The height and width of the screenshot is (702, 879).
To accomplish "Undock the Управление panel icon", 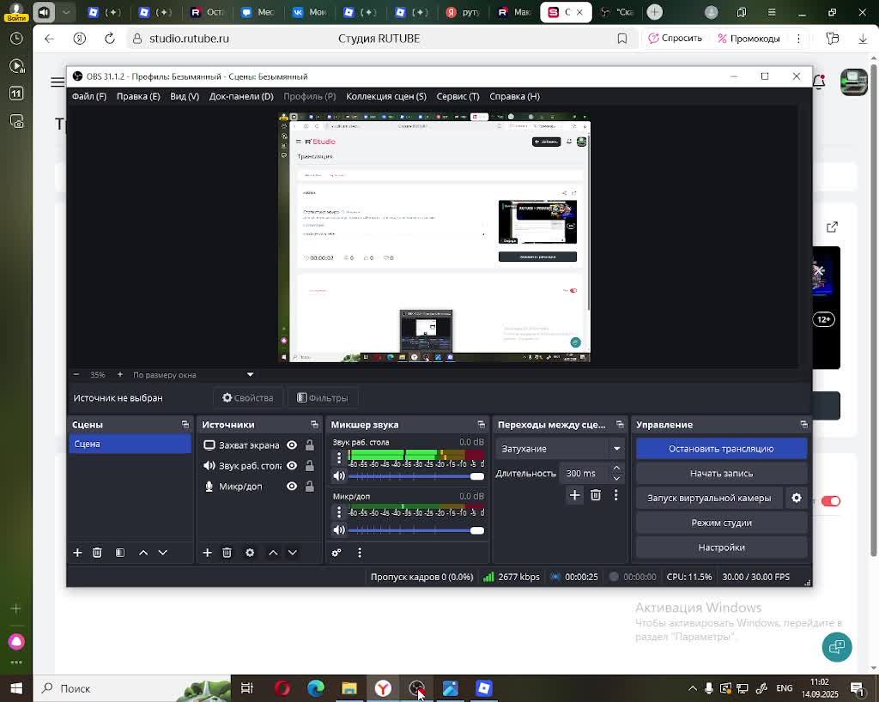I will pyautogui.click(x=803, y=425).
